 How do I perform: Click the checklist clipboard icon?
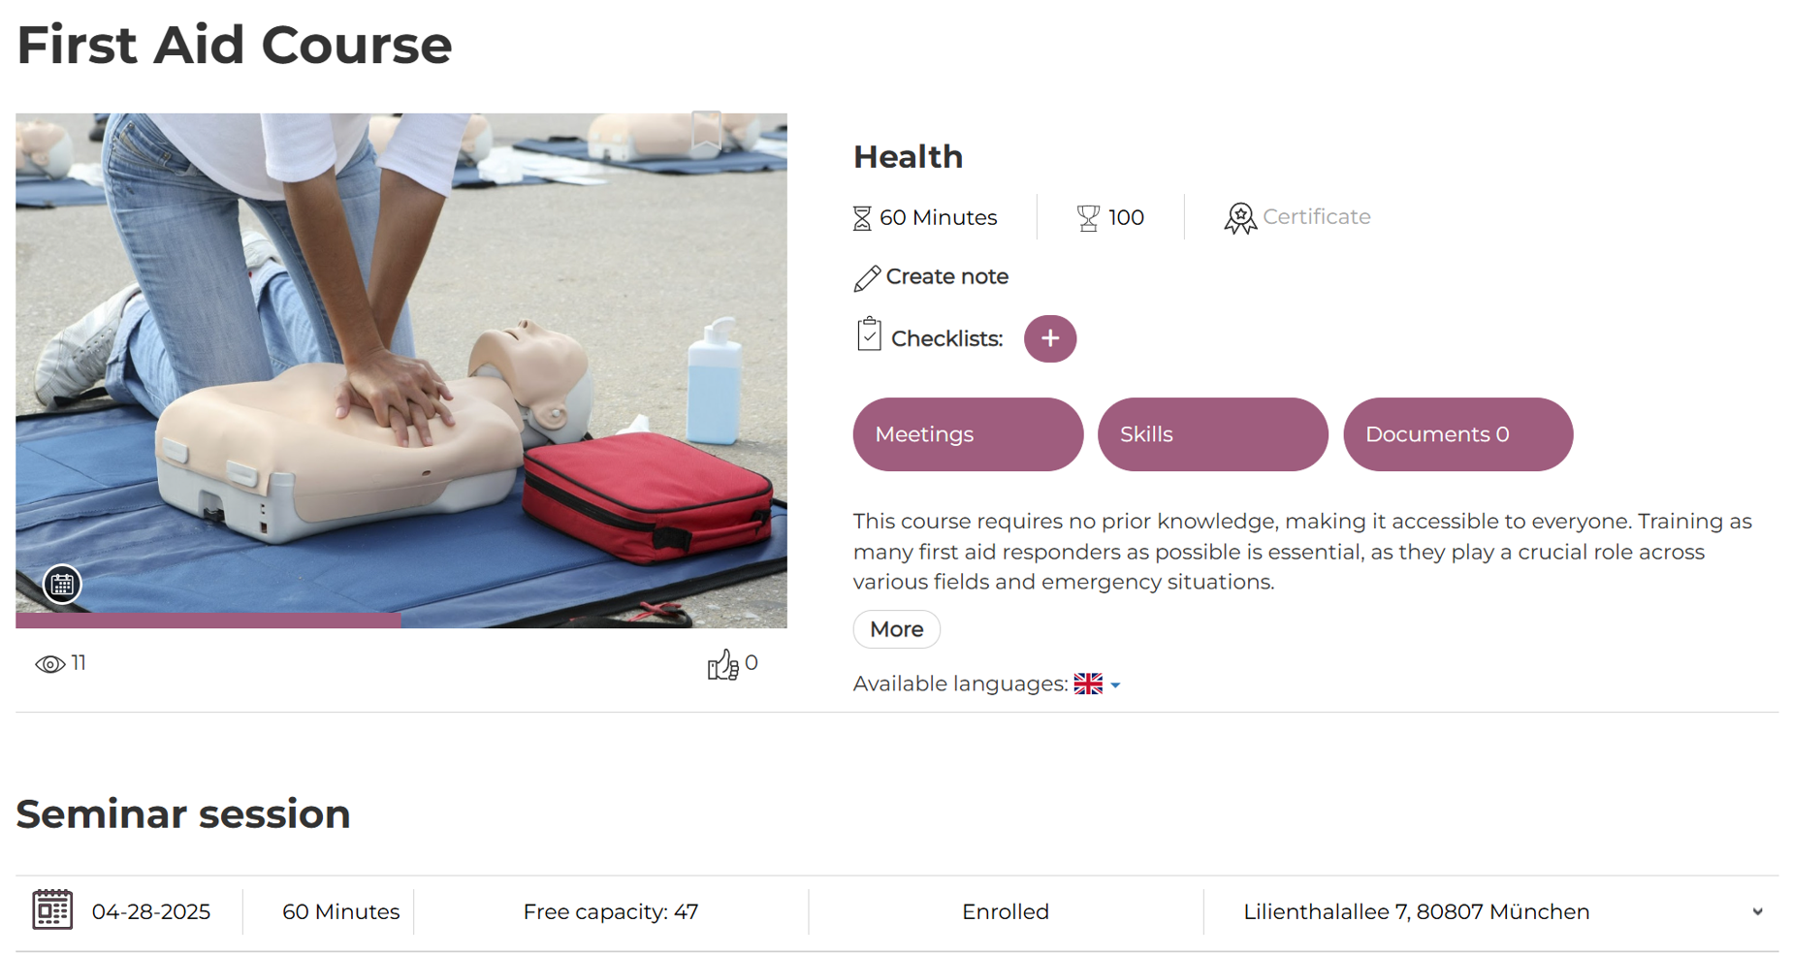(x=869, y=334)
